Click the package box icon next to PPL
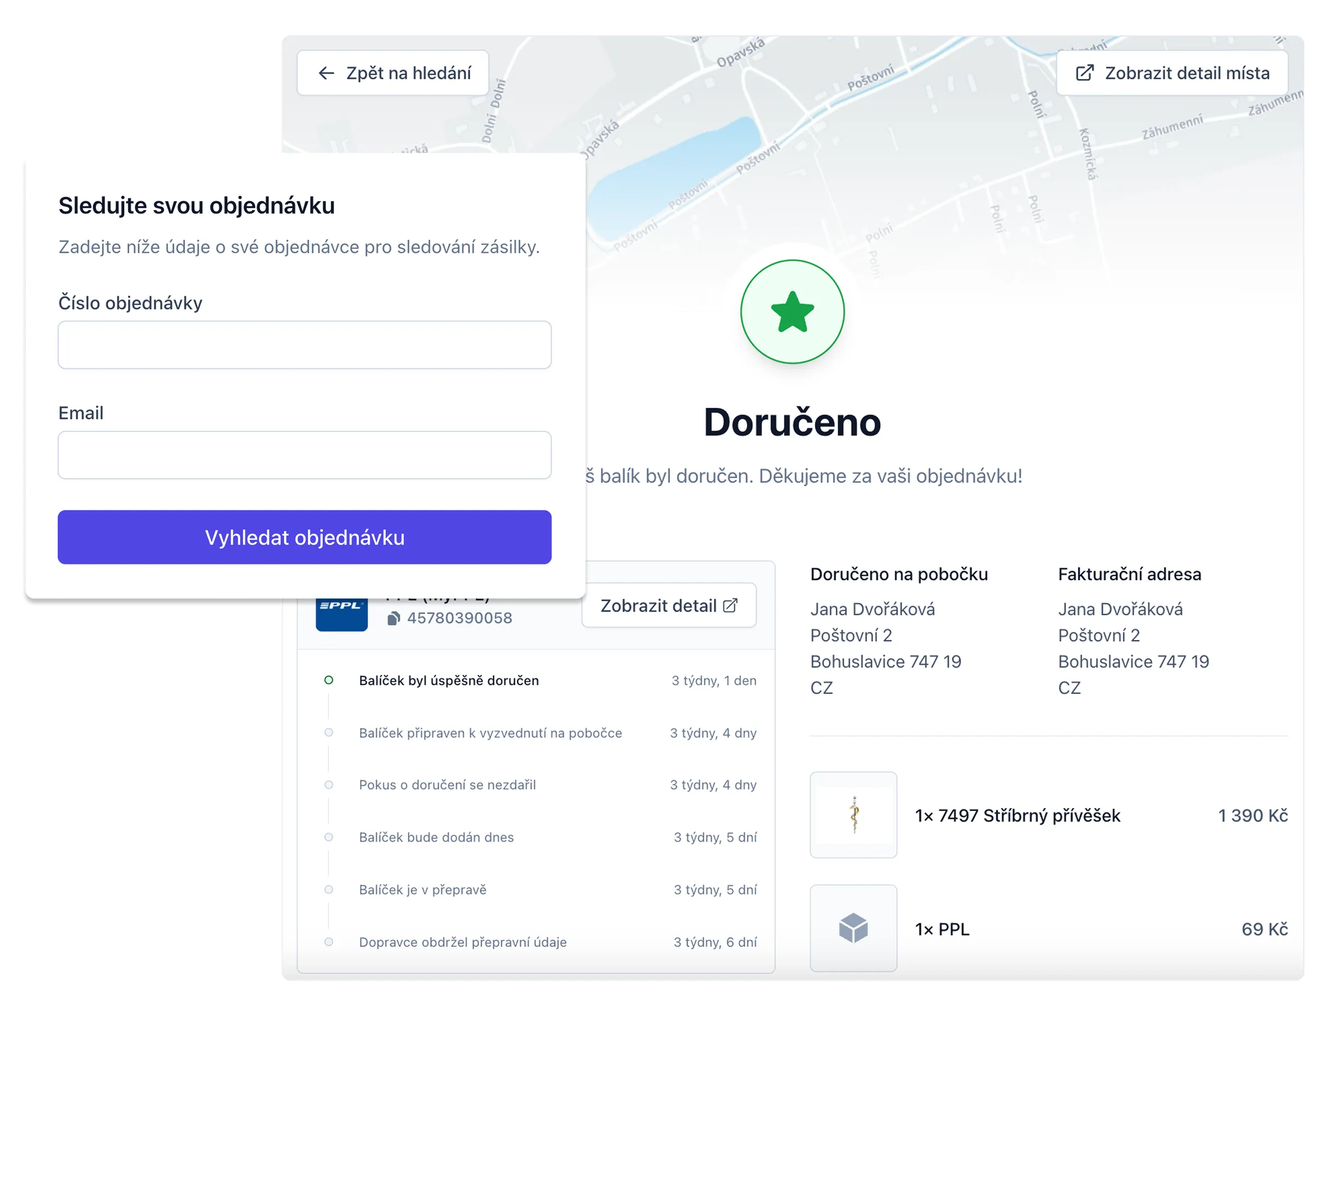The image size is (1331, 1197). pyautogui.click(x=853, y=928)
